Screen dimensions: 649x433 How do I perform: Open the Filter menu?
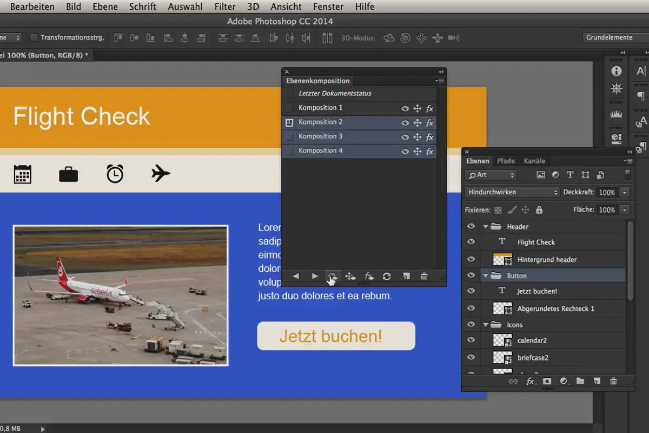(224, 6)
